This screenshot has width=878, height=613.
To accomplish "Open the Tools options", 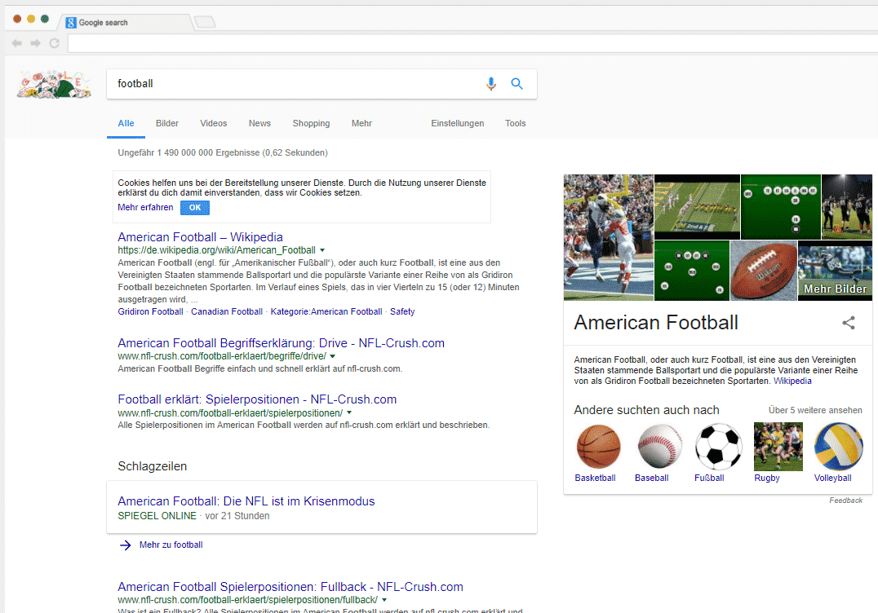I will click(515, 123).
